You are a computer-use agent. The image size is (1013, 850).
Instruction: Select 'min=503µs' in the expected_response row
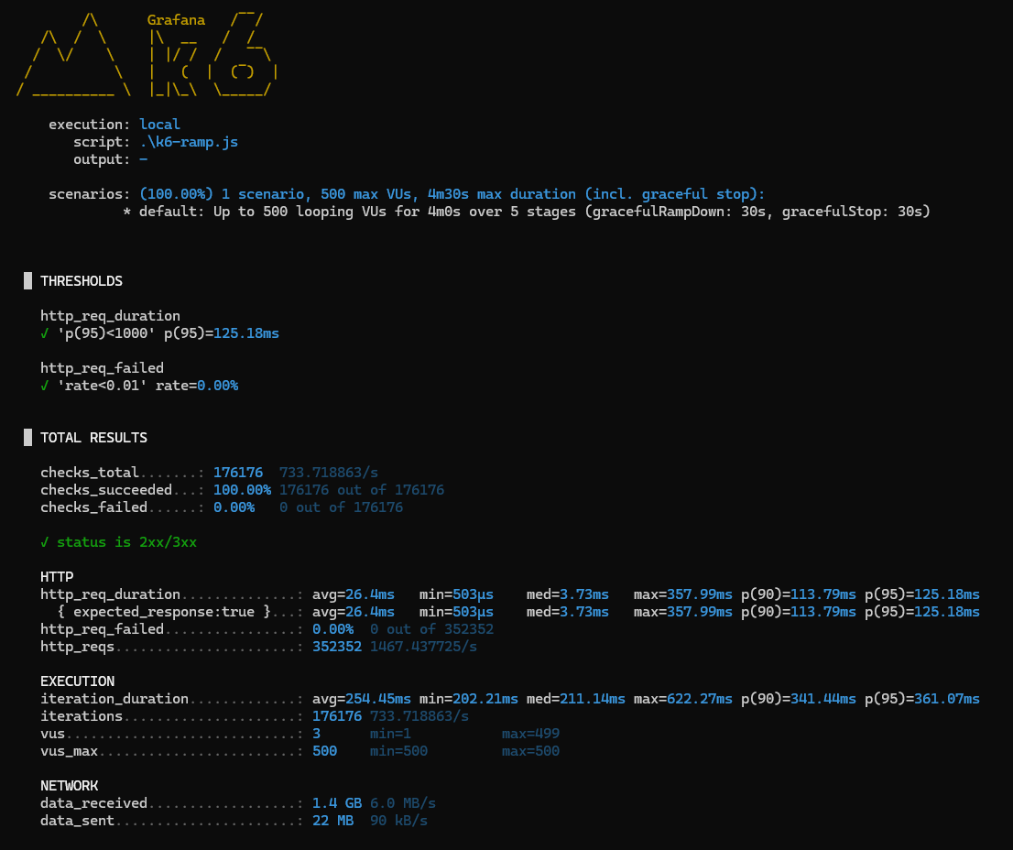(x=456, y=612)
